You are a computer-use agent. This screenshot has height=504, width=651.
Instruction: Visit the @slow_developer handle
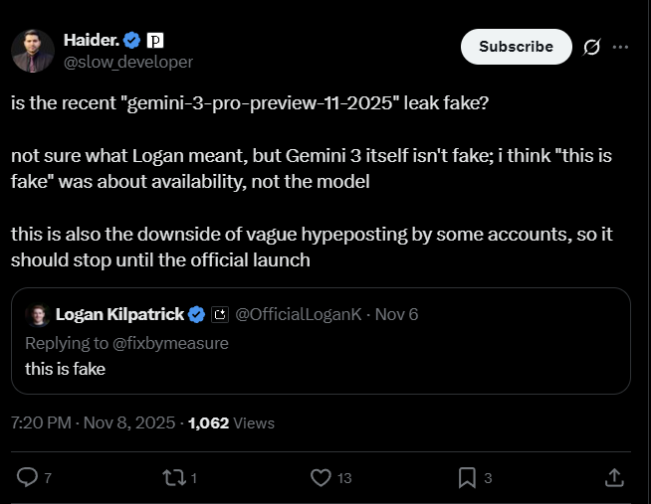(128, 62)
